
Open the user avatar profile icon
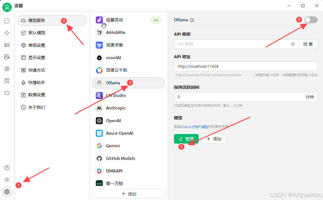(7, 7)
